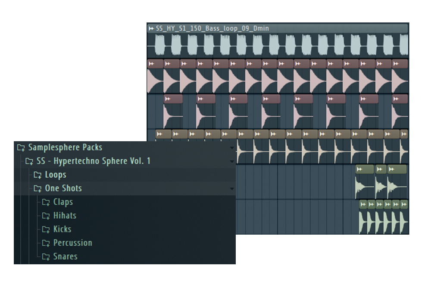Select the first pink clip on the second track
This screenshot has height=291, width=431.
(155, 77)
